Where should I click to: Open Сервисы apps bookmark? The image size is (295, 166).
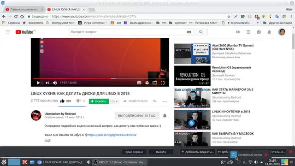(x=11, y=23)
